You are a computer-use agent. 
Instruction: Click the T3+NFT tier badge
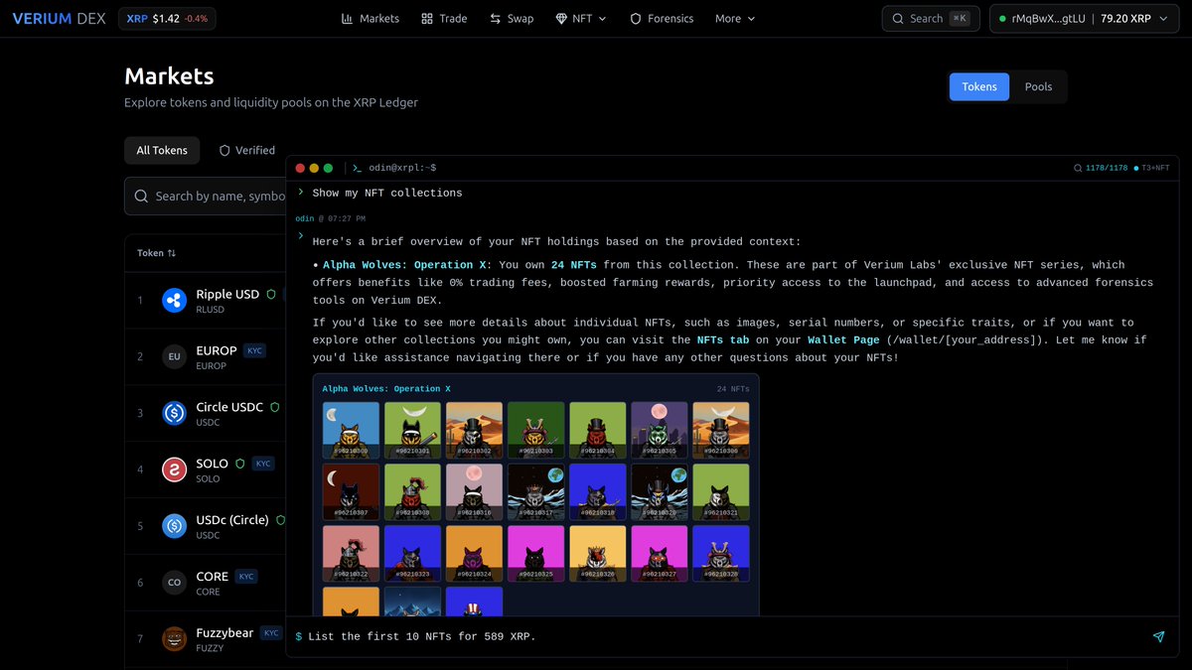(1153, 168)
